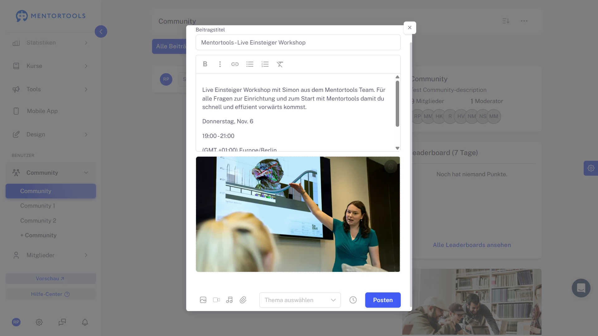This screenshot has height=336, width=598.
Task: Apply numbered list formatting
Action: (265, 64)
